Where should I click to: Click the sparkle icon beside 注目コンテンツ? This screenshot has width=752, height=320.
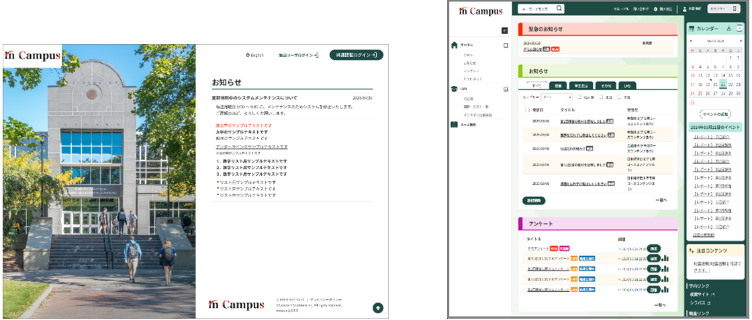[x=691, y=250]
